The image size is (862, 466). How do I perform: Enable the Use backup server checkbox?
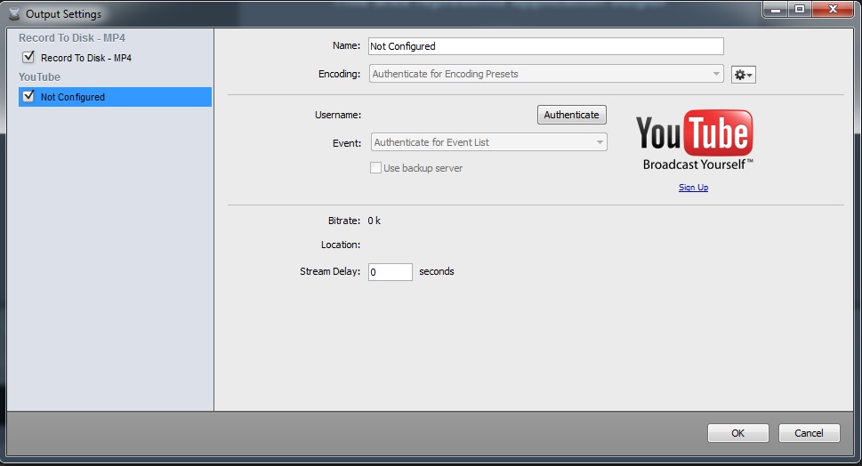point(375,168)
